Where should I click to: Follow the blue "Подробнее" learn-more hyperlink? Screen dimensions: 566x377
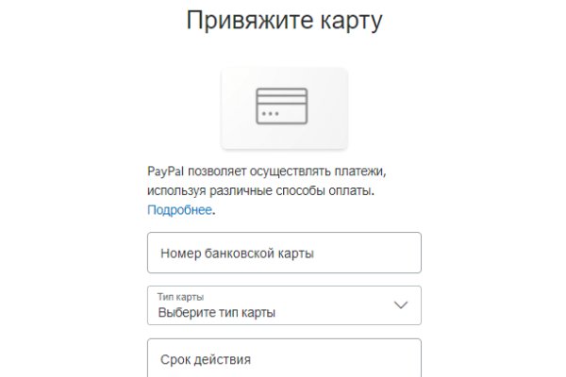[179, 209]
